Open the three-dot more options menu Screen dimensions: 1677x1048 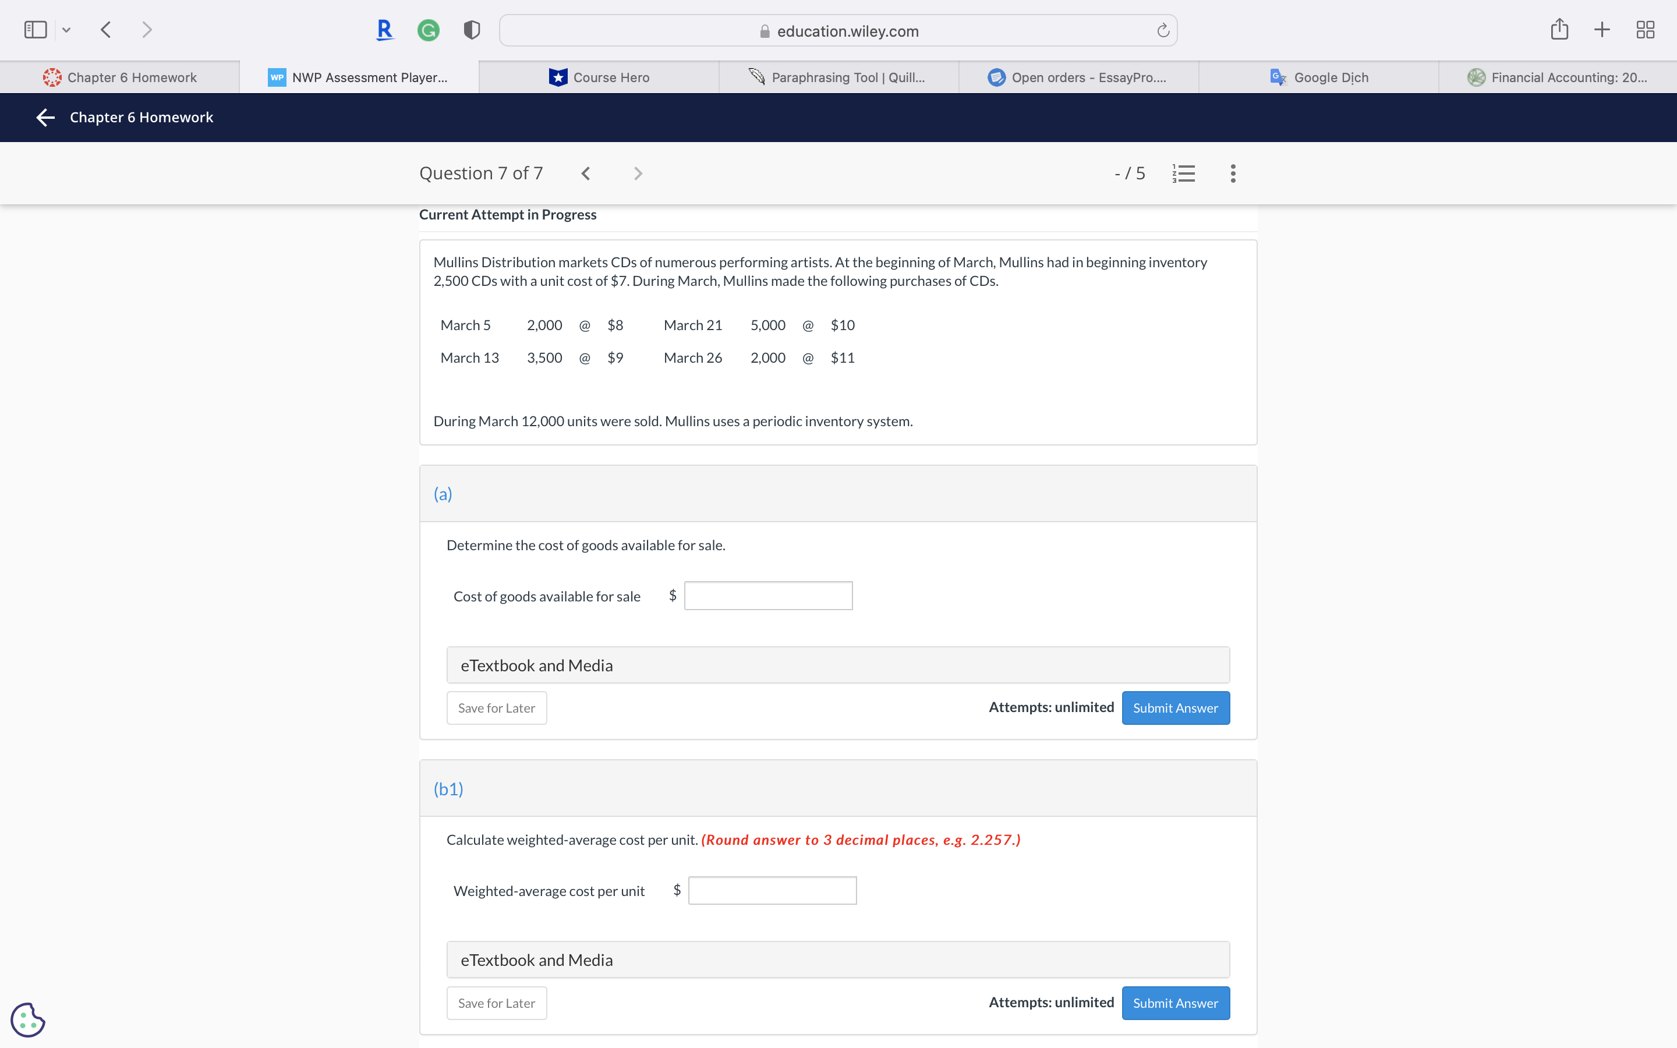coord(1233,174)
